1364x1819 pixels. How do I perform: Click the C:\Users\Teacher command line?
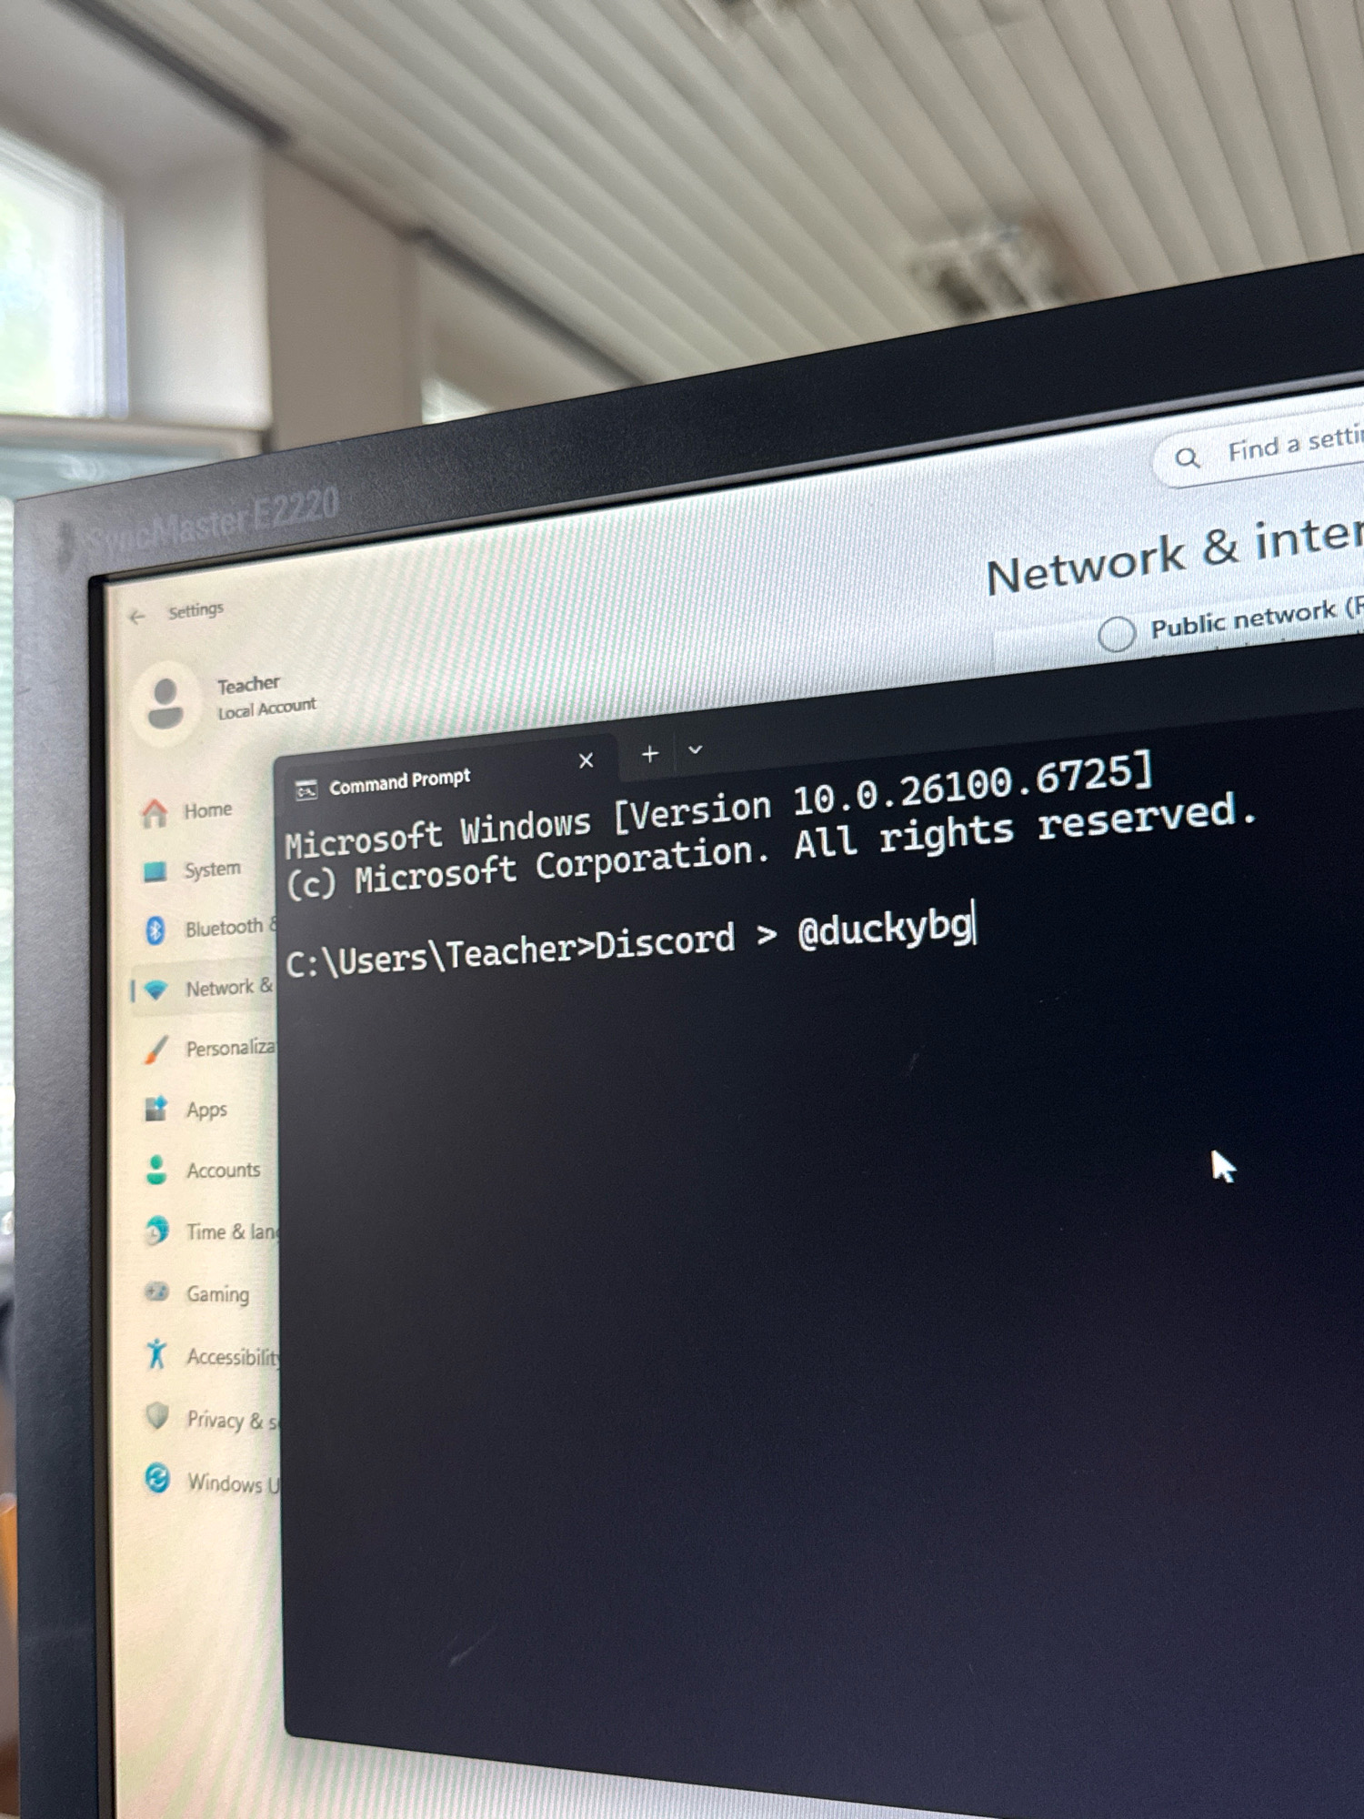[629, 940]
